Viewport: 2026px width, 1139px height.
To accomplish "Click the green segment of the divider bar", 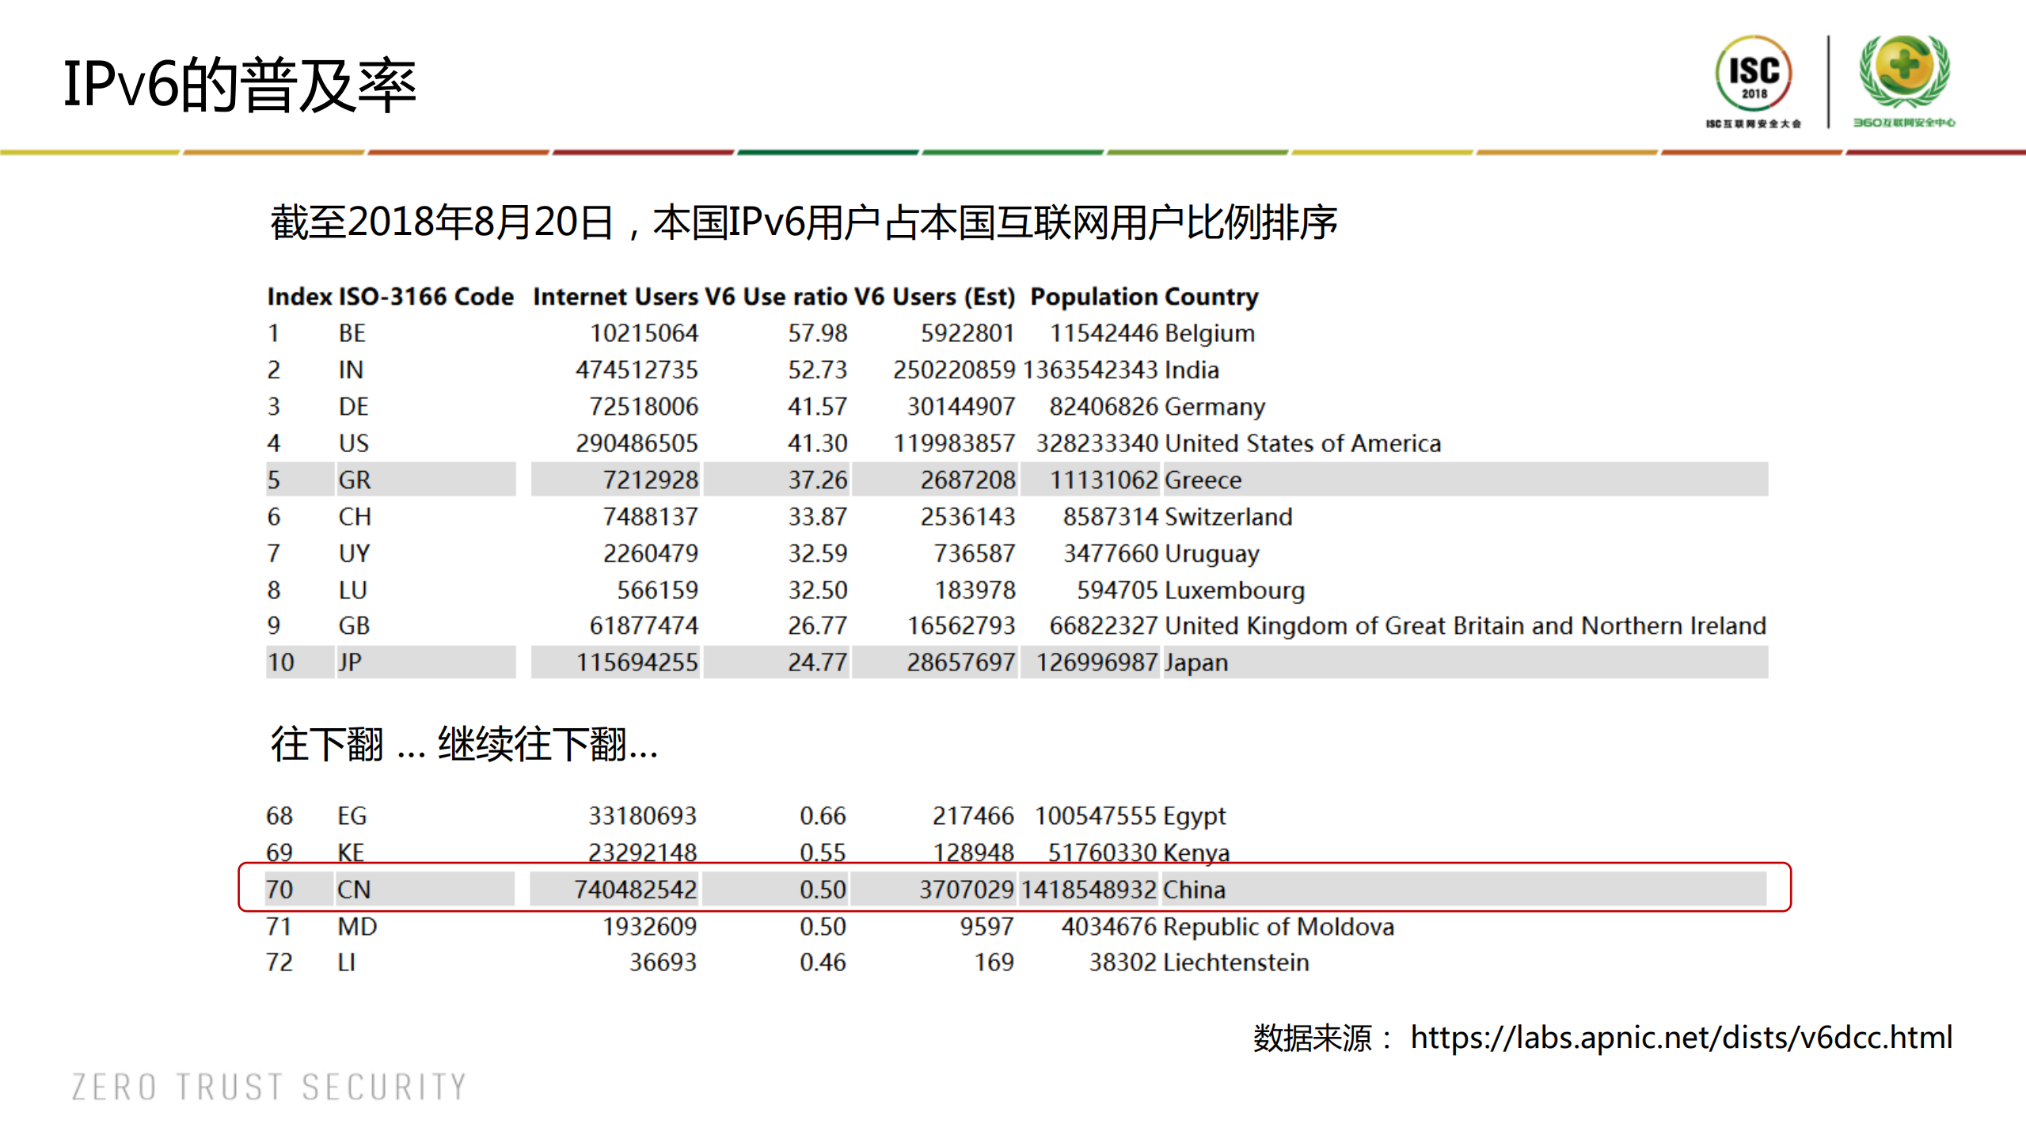I will pyautogui.click(x=827, y=150).
